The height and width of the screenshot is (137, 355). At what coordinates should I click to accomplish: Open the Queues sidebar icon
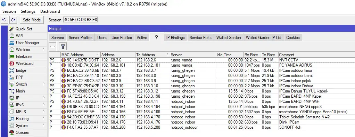point(12,133)
